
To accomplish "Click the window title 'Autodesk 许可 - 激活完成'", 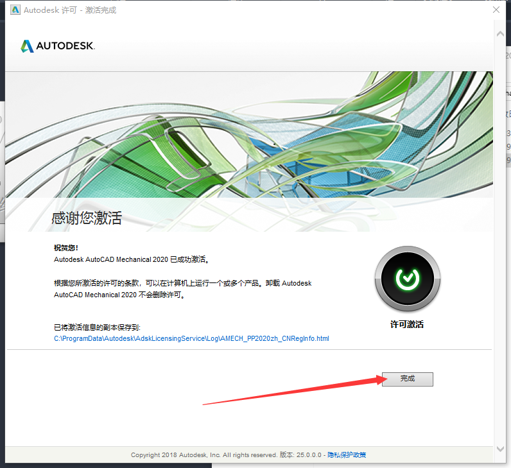I will (x=70, y=10).
